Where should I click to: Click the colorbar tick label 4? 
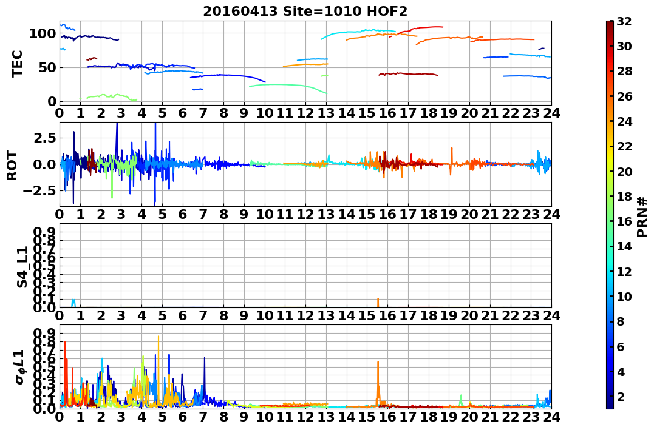point(621,371)
